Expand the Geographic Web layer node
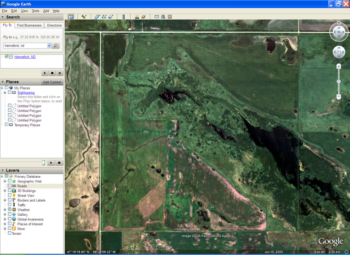The image size is (350, 255). click(5, 181)
